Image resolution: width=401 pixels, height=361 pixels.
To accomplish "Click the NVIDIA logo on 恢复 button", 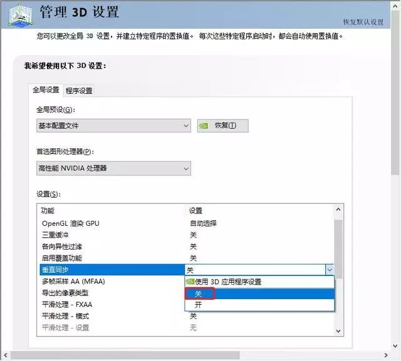I will click(x=204, y=125).
